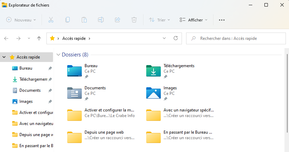
Task: Click the 'Dossiers (8)' group header
Action: (x=75, y=55)
